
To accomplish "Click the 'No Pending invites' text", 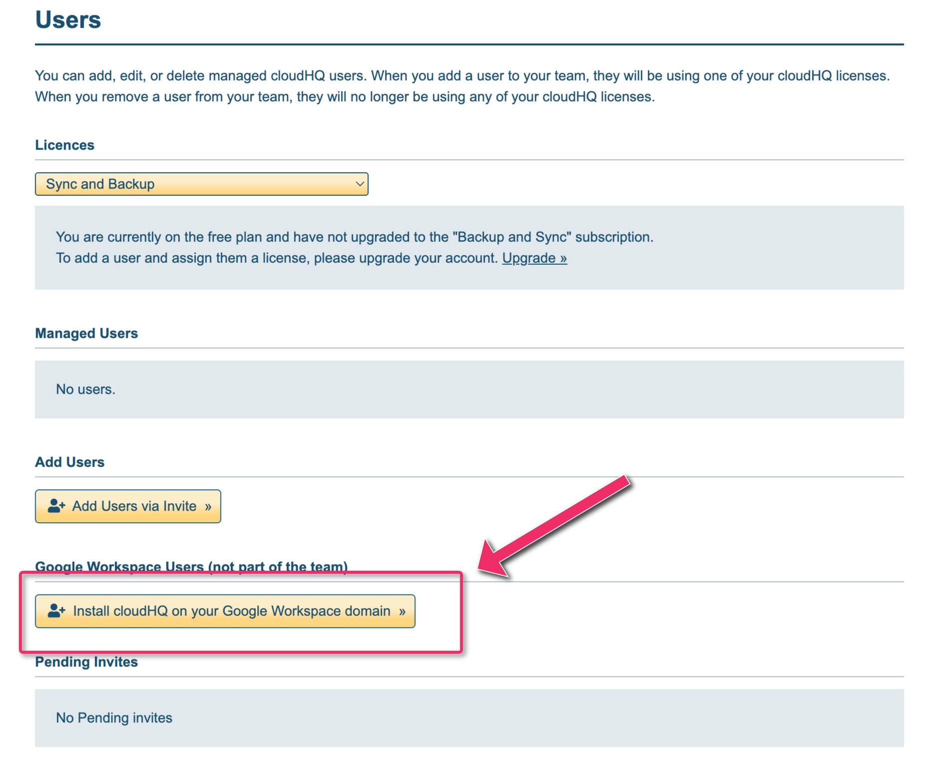I will click(x=114, y=718).
